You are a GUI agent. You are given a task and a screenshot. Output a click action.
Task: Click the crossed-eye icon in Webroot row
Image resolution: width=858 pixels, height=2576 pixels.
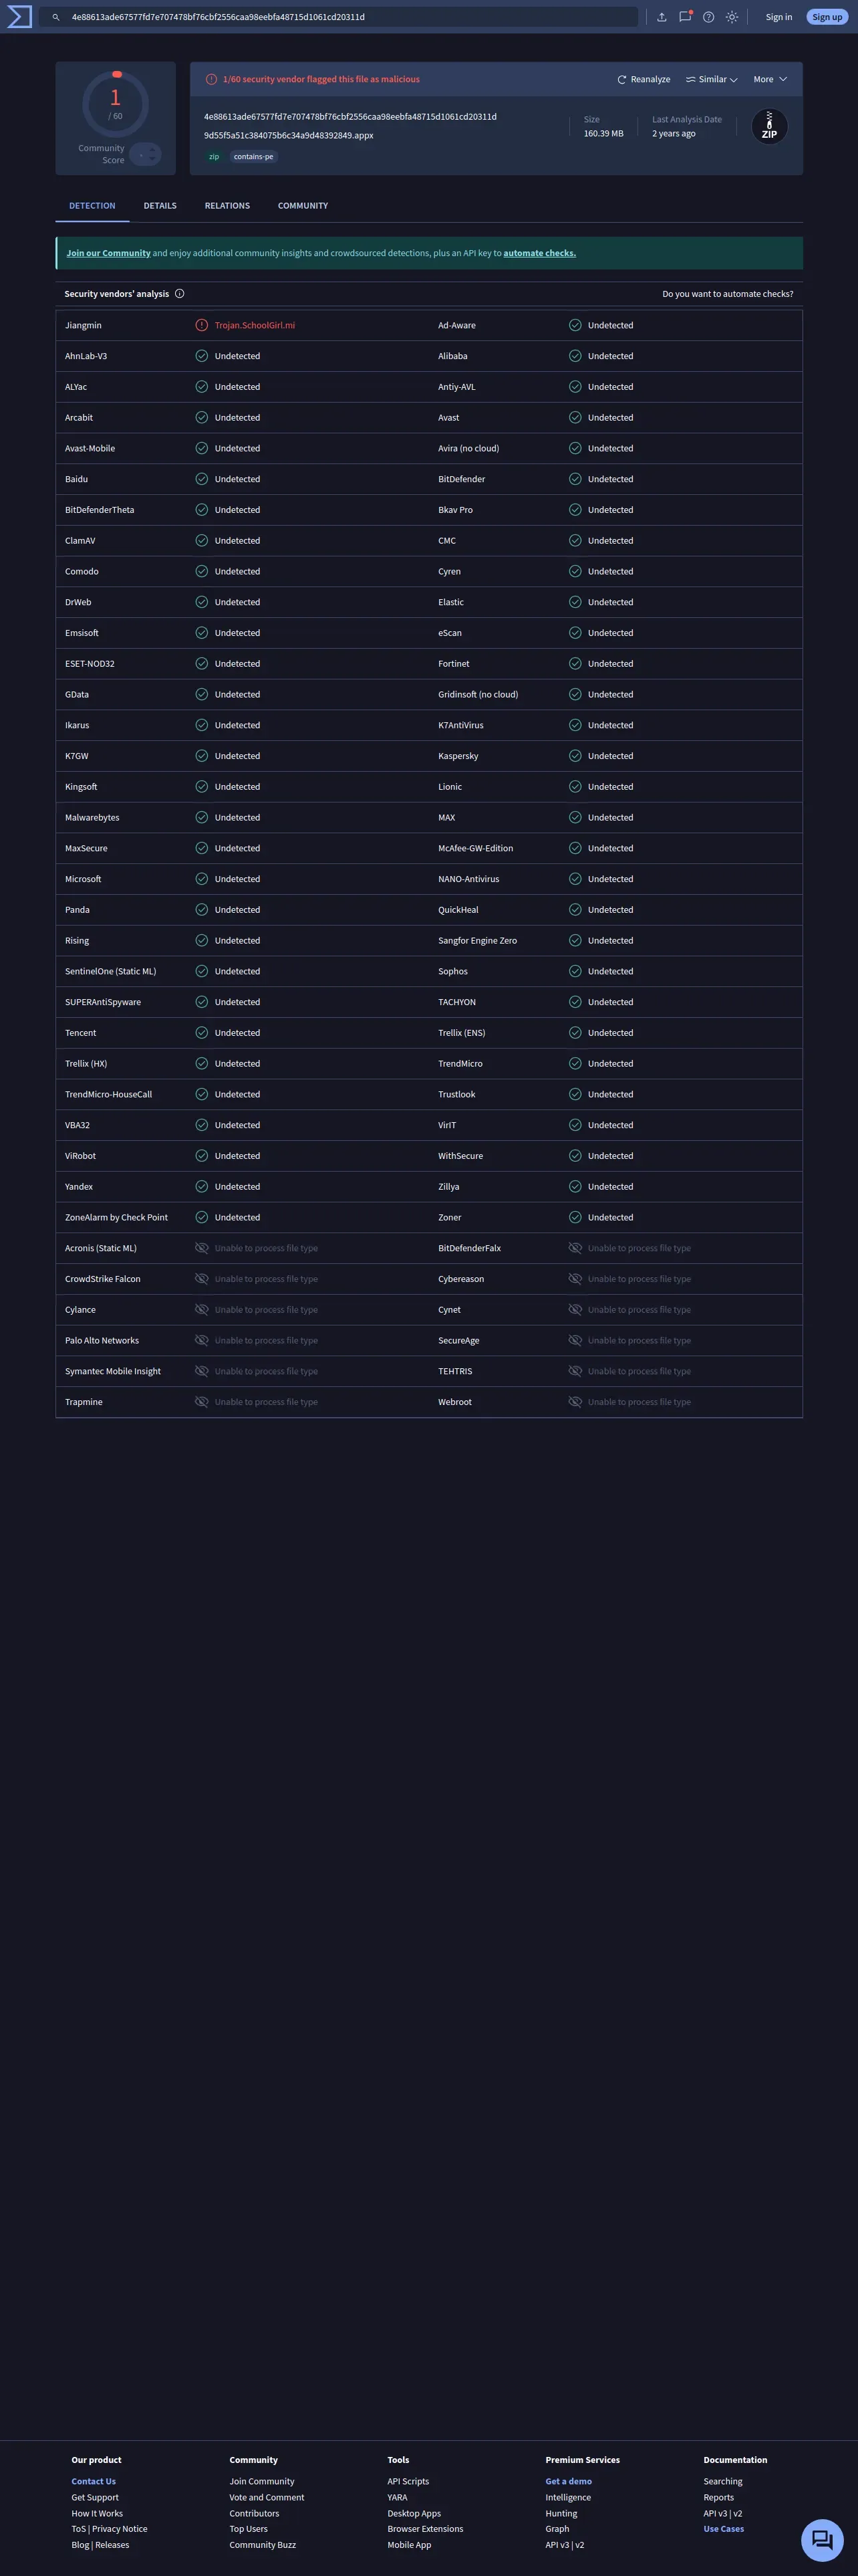575,1402
